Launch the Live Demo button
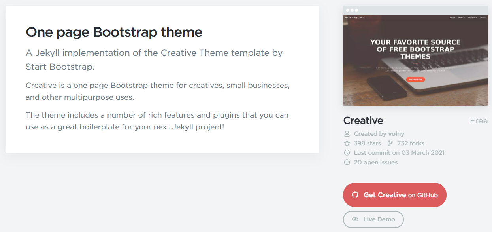This screenshot has height=232, width=492. coord(373,219)
